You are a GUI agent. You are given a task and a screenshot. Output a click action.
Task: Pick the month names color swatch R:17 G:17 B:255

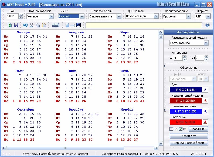(186, 111)
